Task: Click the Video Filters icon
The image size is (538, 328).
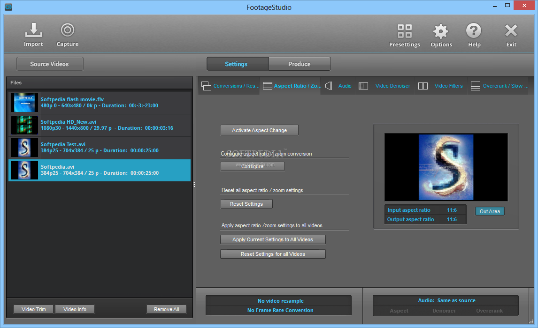Action: [423, 86]
